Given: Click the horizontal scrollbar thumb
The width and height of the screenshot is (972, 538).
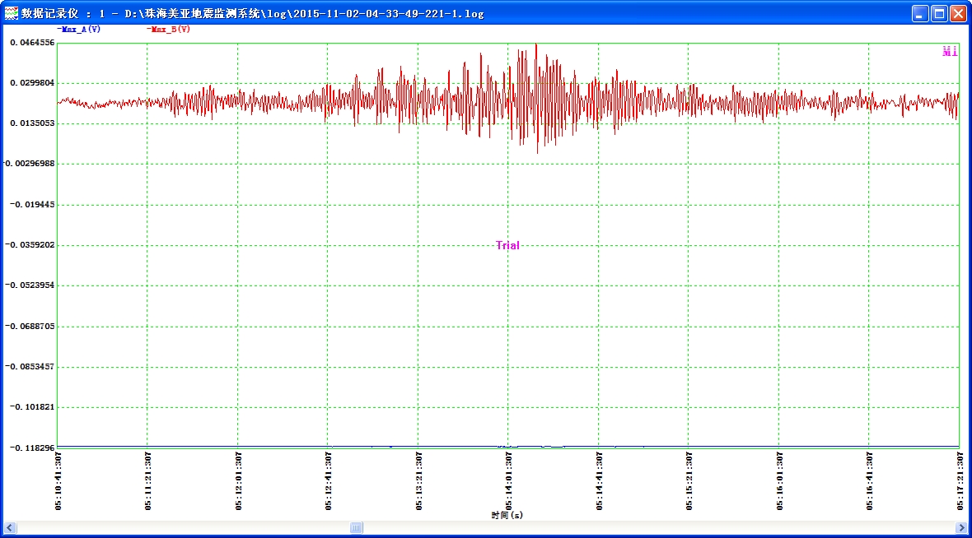Looking at the screenshot, I should pyautogui.click(x=356, y=527).
